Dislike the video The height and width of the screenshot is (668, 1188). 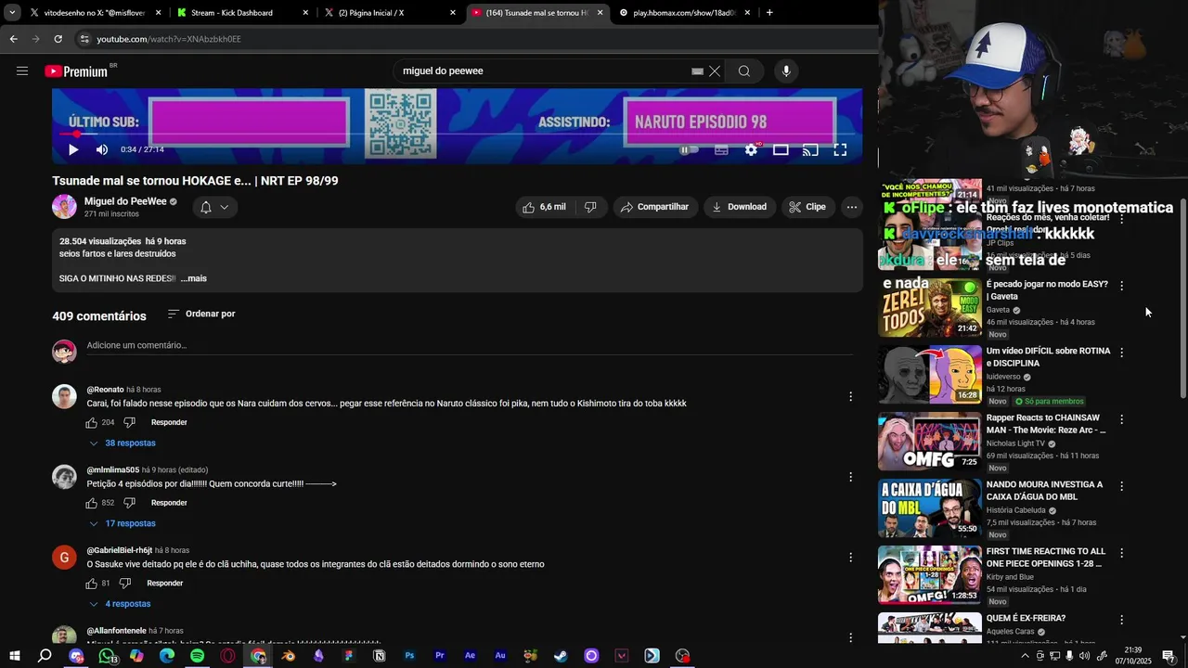pyautogui.click(x=590, y=207)
